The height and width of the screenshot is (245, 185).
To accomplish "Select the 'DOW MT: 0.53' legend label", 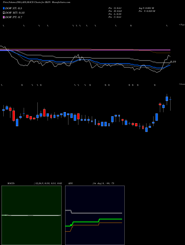I will click(x=15, y=13).
